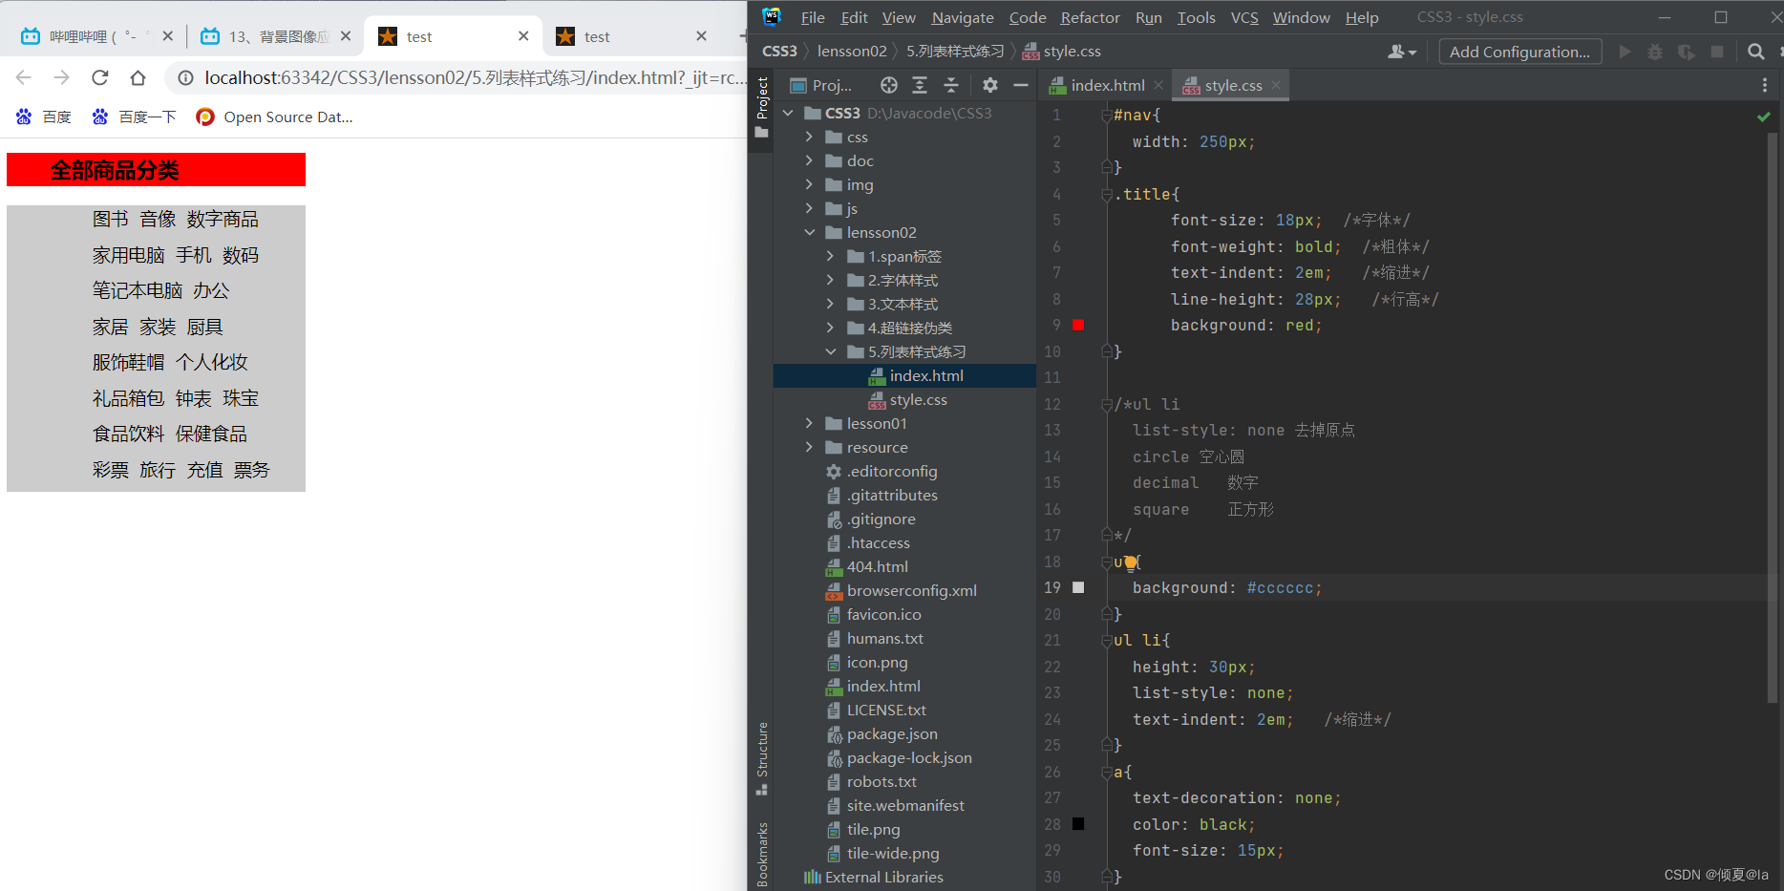Click the Select Opened File target icon

click(888, 85)
